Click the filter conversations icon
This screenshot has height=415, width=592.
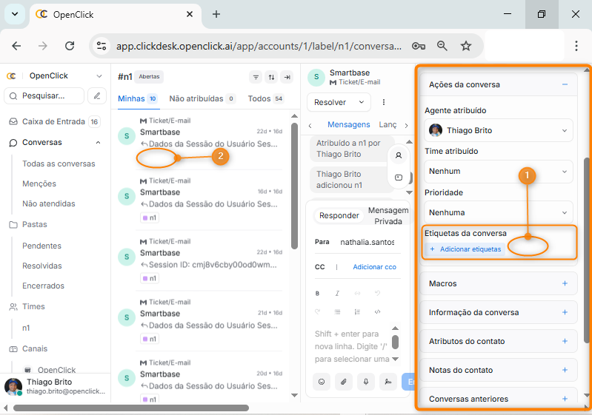(x=256, y=77)
